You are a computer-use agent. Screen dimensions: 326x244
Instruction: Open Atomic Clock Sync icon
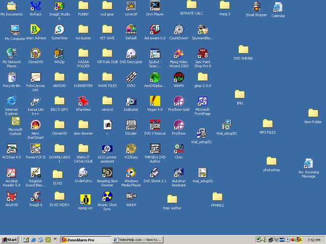[x=107, y=197]
